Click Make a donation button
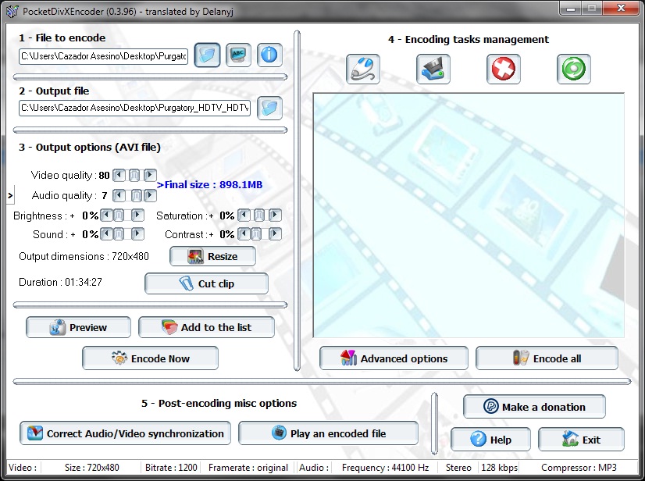This screenshot has height=481, width=645. coord(534,407)
